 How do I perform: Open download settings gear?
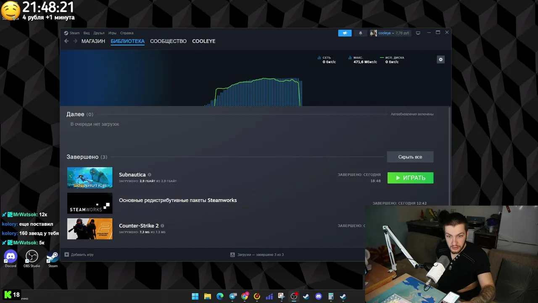click(440, 59)
